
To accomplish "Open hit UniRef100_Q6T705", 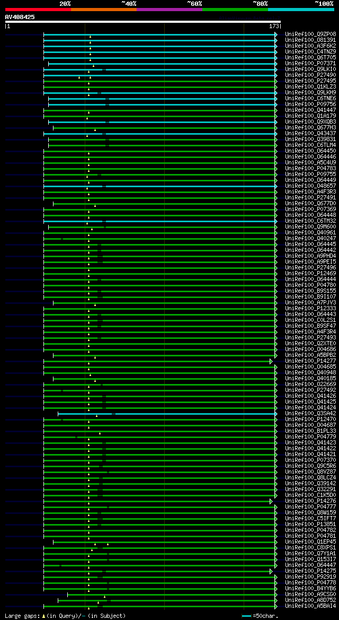I will pyautogui.click(x=310, y=58).
